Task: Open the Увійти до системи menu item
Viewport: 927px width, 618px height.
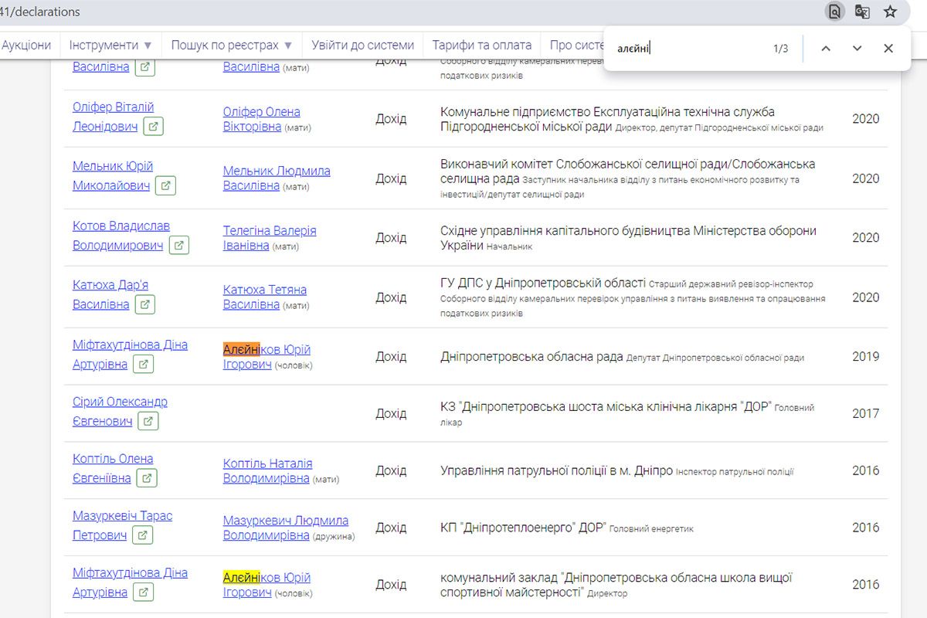Action: pos(363,45)
